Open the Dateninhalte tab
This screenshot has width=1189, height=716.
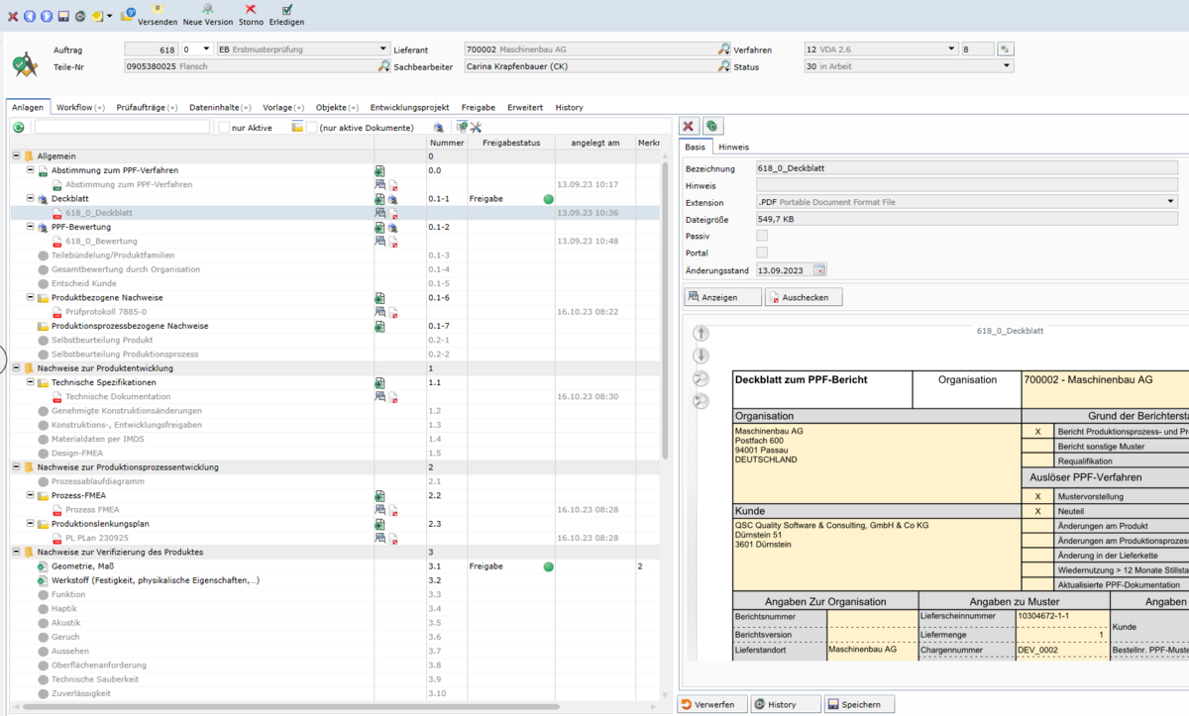pos(220,107)
